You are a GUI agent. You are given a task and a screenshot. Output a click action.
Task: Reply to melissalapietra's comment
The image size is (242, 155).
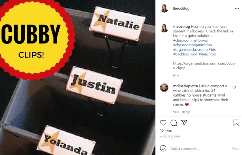[186, 112]
